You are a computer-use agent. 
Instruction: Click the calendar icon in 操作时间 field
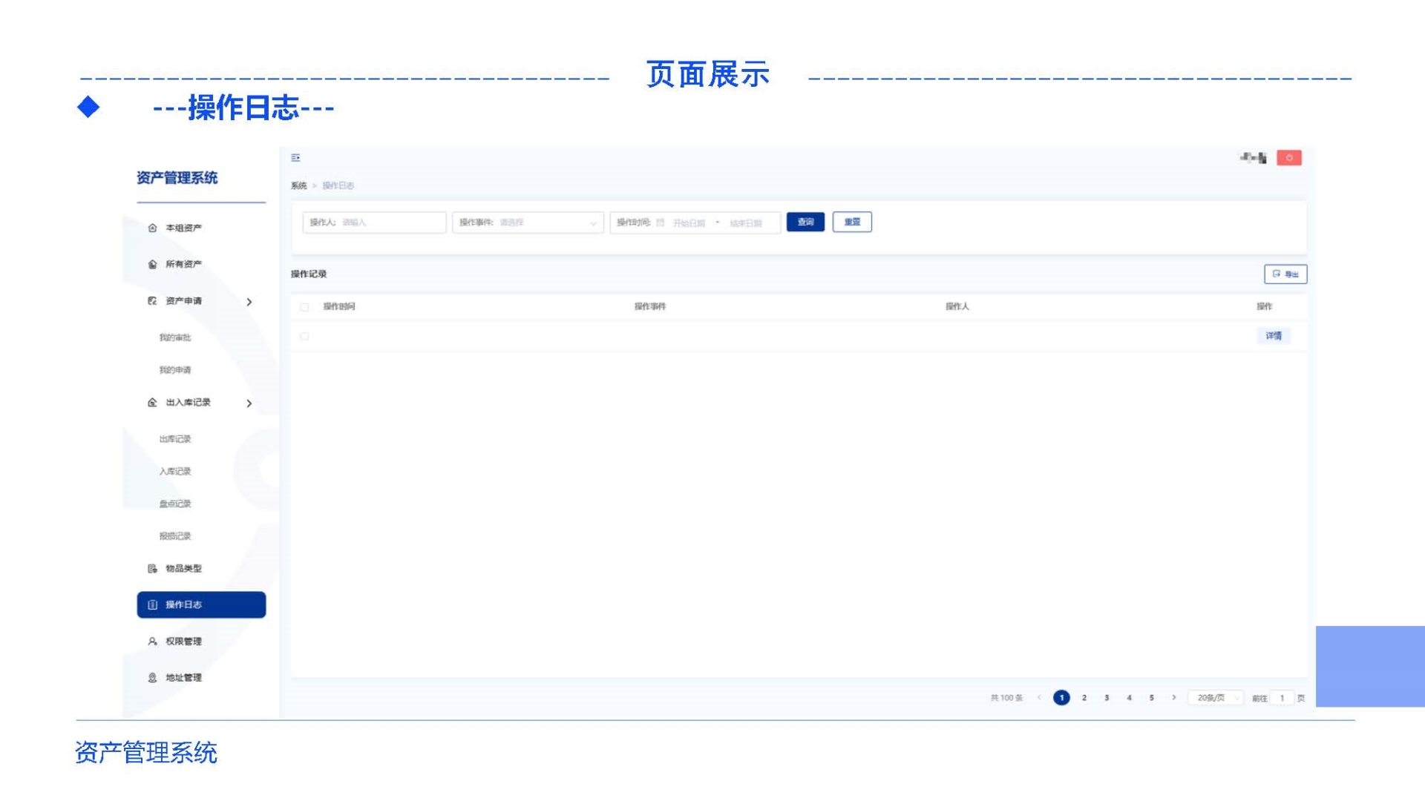(660, 222)
